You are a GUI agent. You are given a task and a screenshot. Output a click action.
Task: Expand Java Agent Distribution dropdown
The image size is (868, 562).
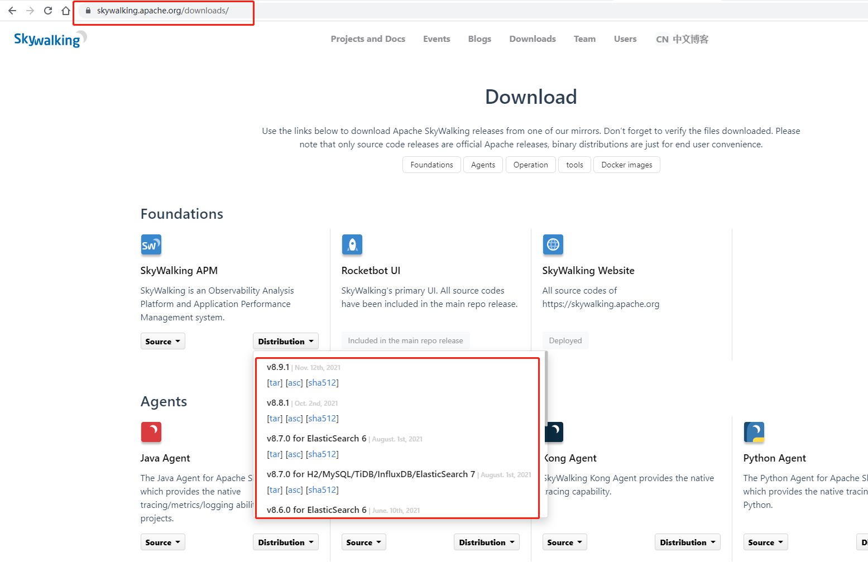pyautogui.click(x=286, y=542)
